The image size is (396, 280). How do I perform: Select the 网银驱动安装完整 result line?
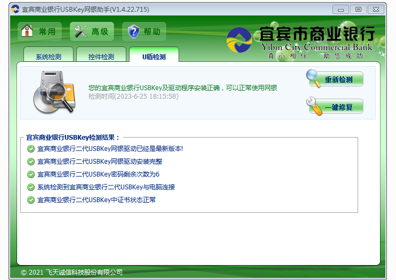click(100, 162)
